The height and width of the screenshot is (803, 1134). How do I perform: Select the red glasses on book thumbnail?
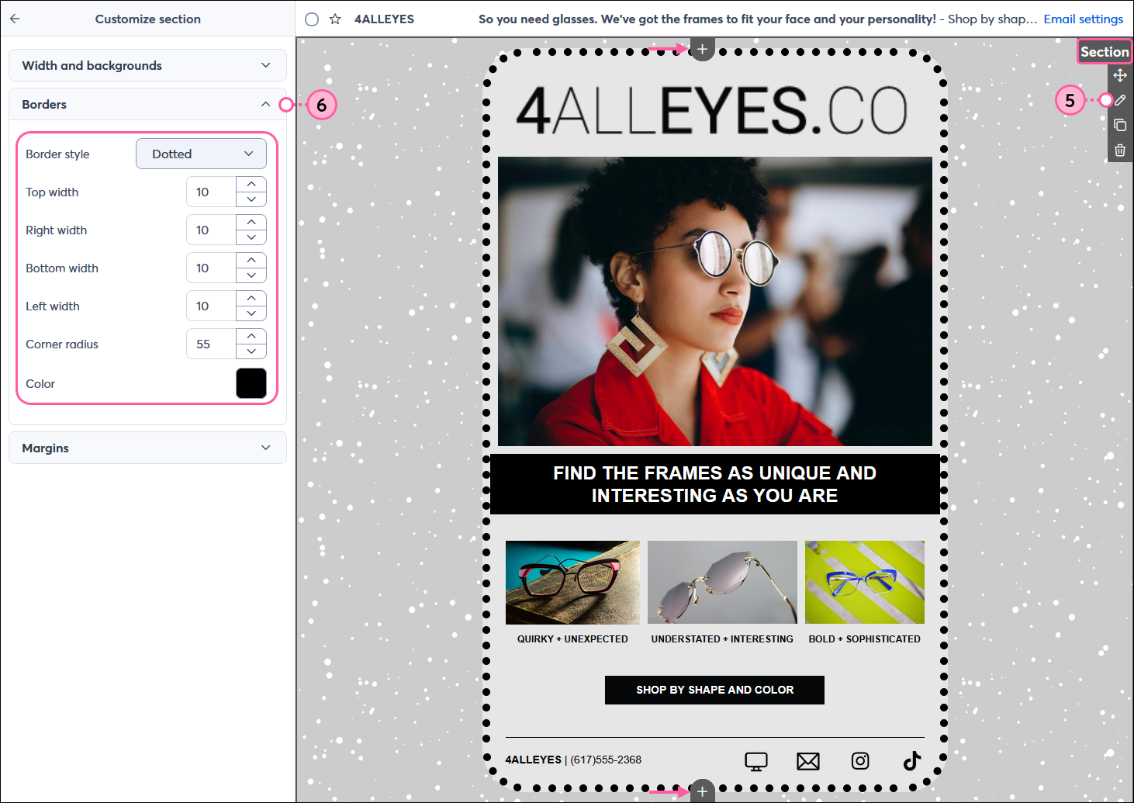click(x=572, y=582)
